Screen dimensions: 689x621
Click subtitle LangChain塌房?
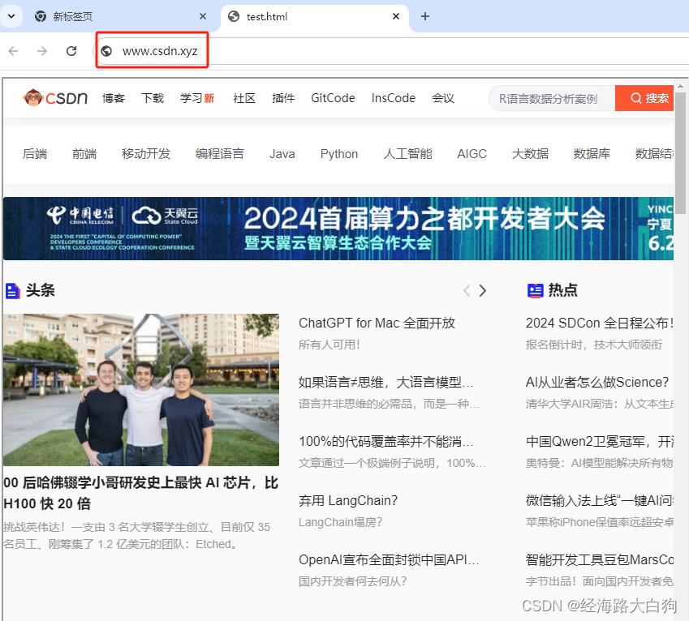tap(341, 522)
